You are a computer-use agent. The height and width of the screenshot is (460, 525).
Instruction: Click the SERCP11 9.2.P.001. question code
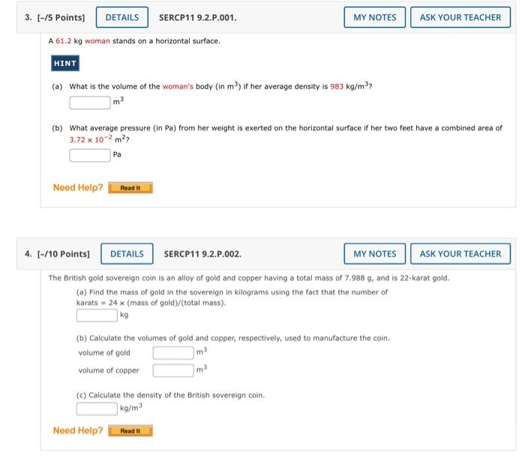197,18
